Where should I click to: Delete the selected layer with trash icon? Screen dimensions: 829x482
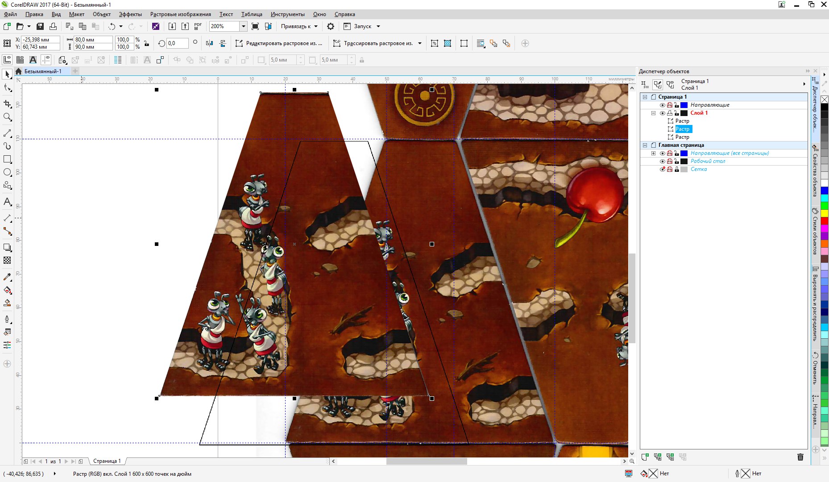click(800, 457)
